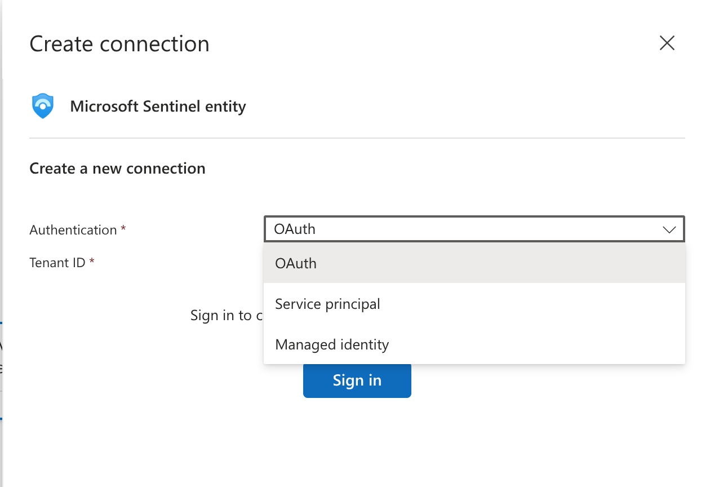Click the red asterisk beside Authentication
Viewport: 710px width, 487px height.
(123, 229)
